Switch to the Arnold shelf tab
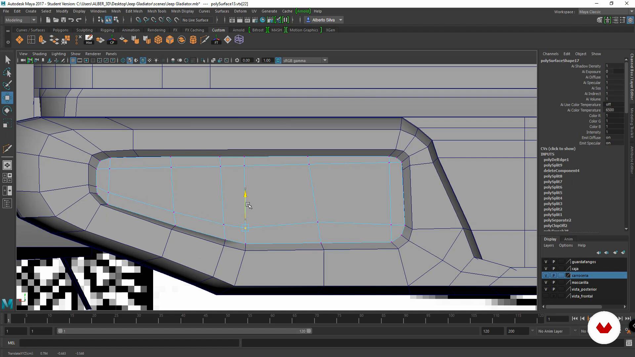 pos(238,30)
